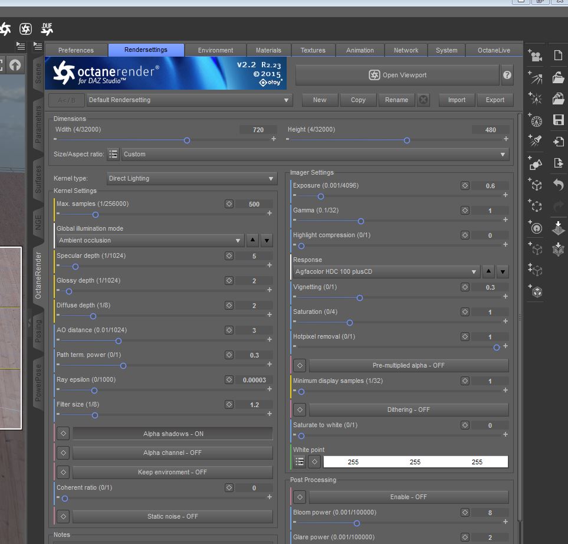The image size is (568, 544).
Task: Click the Ray epsilon reset diamond icon
Action: pos(229,379)
